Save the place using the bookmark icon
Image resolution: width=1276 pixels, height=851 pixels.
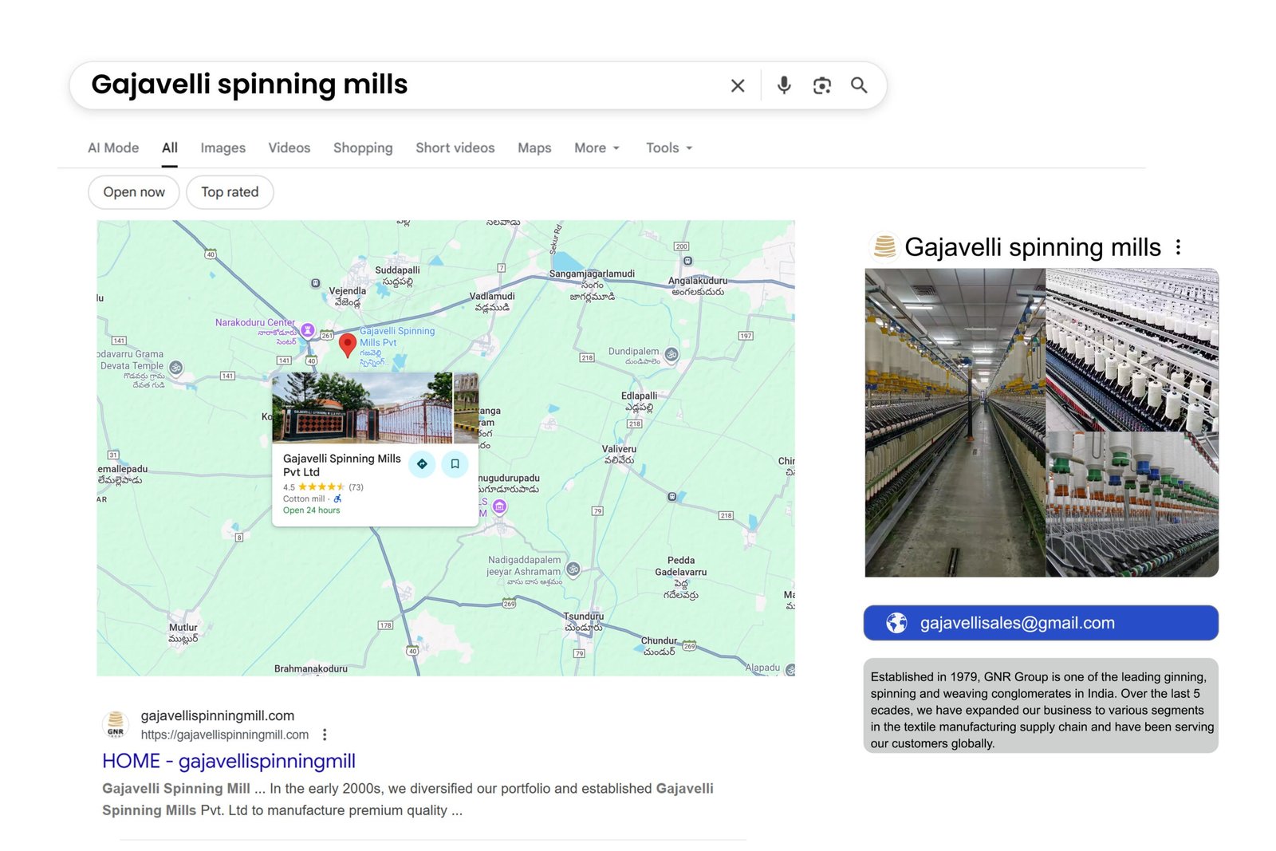tap(455, 463)
